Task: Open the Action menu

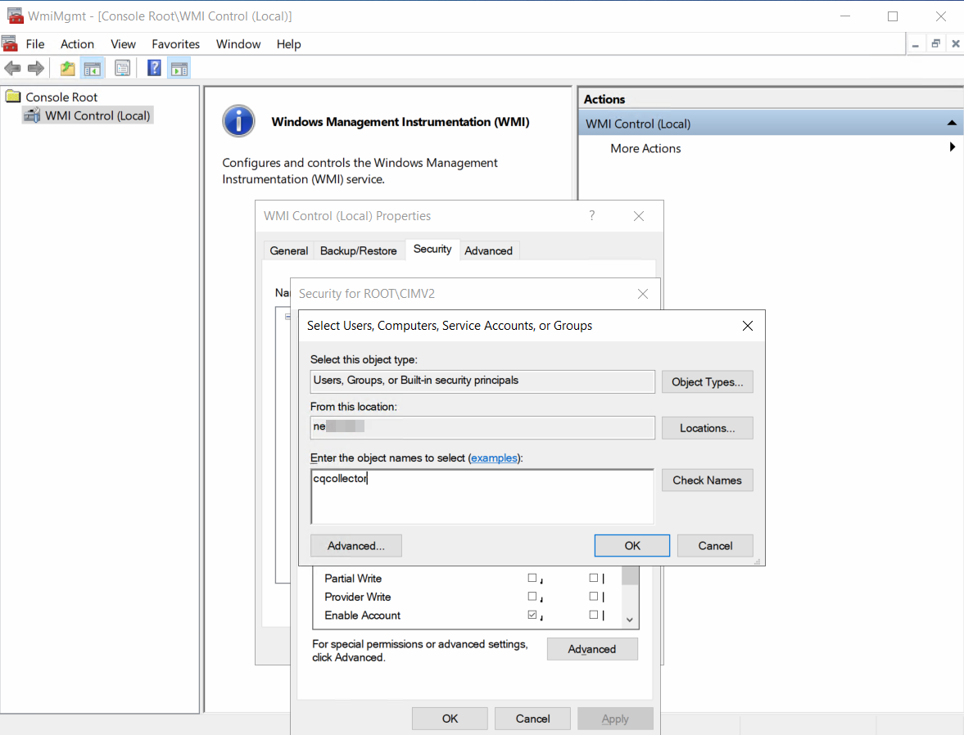Action: pyautogui.click(x=78, y=44)
